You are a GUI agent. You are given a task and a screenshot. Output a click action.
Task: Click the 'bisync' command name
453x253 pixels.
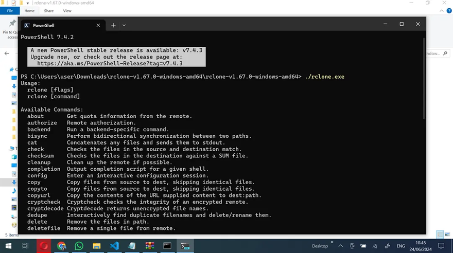coord(37,136)
